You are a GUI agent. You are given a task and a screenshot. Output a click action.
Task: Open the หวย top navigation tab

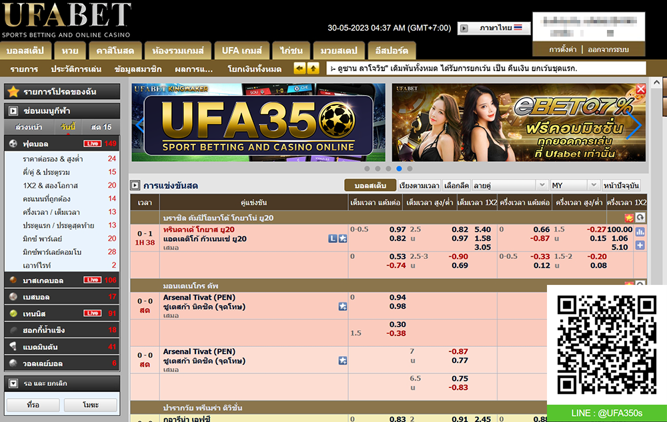click(70, 51)
